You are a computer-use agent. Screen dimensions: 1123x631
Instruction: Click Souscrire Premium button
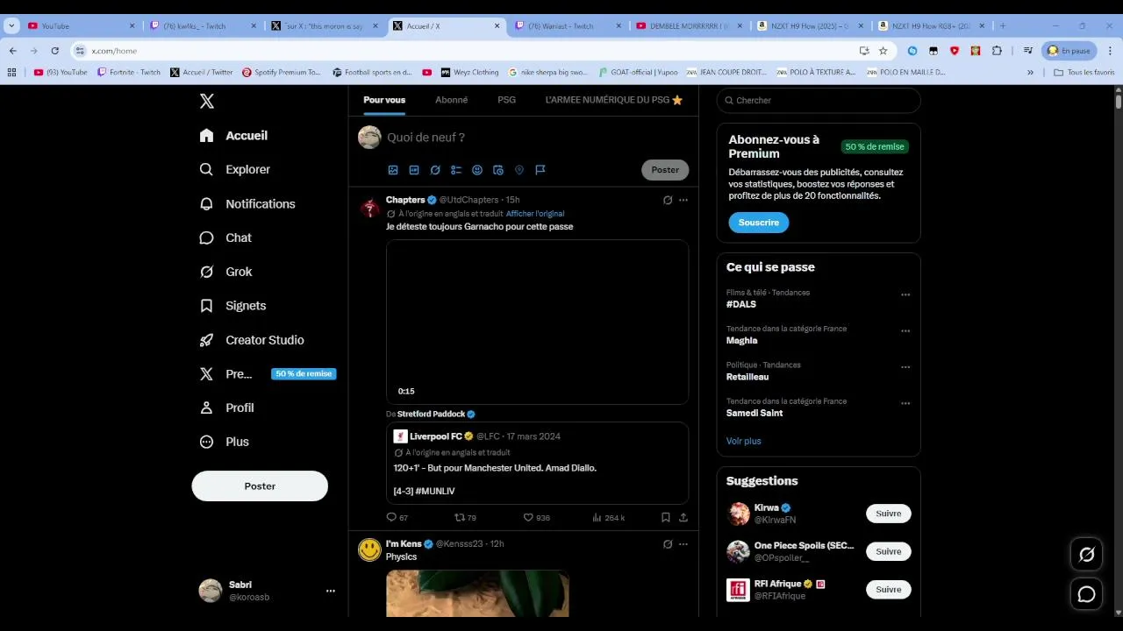[759, 223]
